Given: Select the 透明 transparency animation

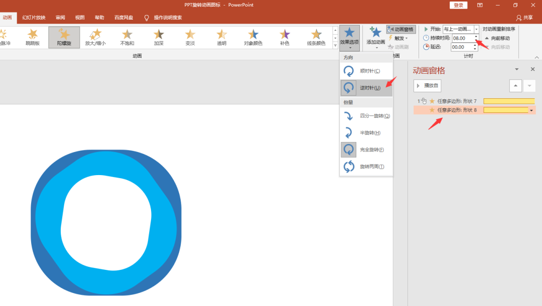Looking at the screenshot, I should (x=222, y=37).
